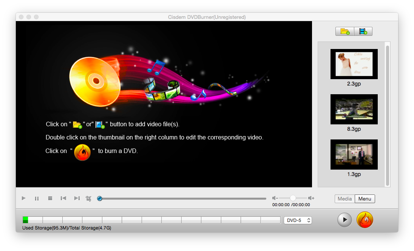
Task: Start playback with the small play icon
Action: [24, 198]
